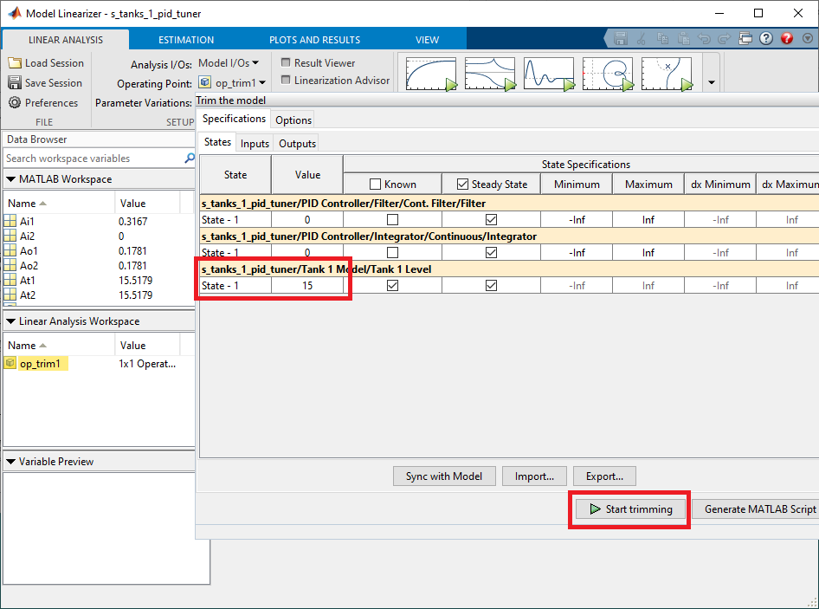Tick the Linearization Advisor checkbox
The image size is (819, 609).
(x=286, y=81)
